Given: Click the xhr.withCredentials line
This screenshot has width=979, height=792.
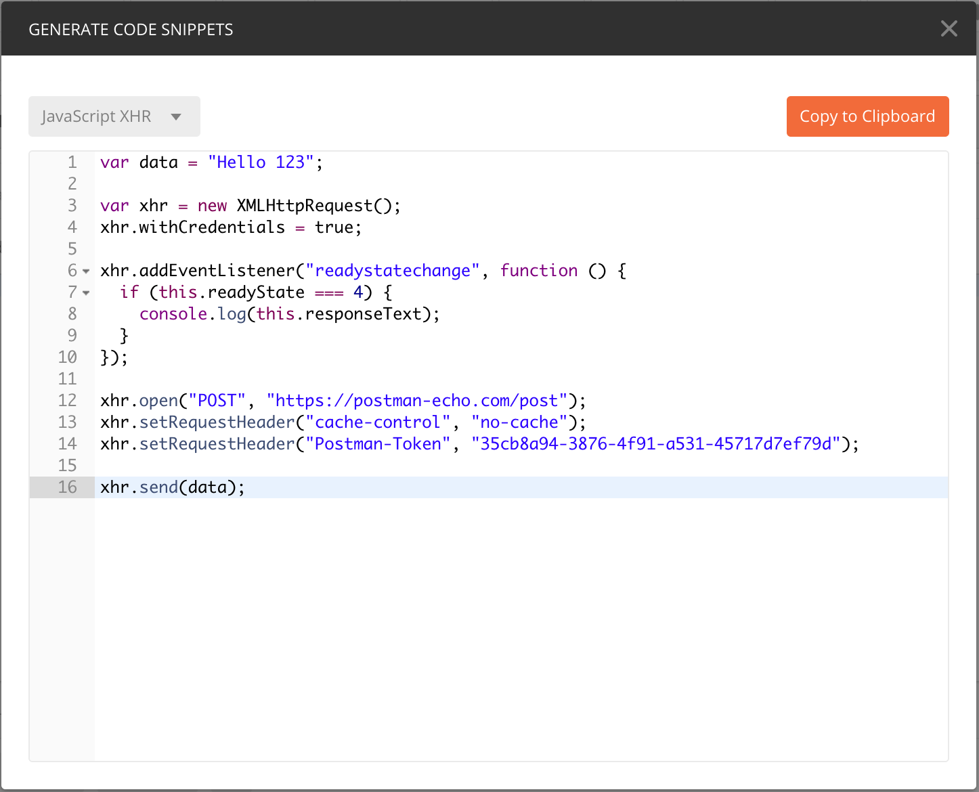Looking at the screenshot, I should coord(230,227).
